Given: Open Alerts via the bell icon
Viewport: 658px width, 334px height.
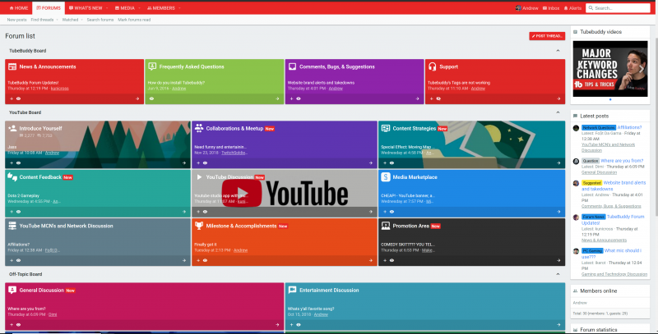Looking at the screenshot, I should (567, 7).
